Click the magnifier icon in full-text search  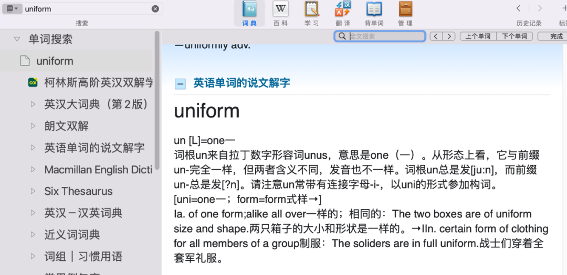click(x=342, y=36)
